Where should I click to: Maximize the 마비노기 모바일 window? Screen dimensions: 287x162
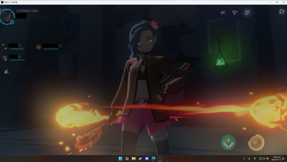pyautogui.click(x=277, y=2)
